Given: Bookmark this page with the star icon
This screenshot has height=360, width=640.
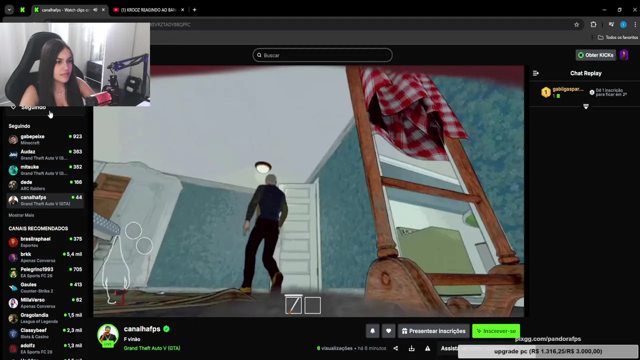Looking at the screenshot, I should [x=576, y=24].
